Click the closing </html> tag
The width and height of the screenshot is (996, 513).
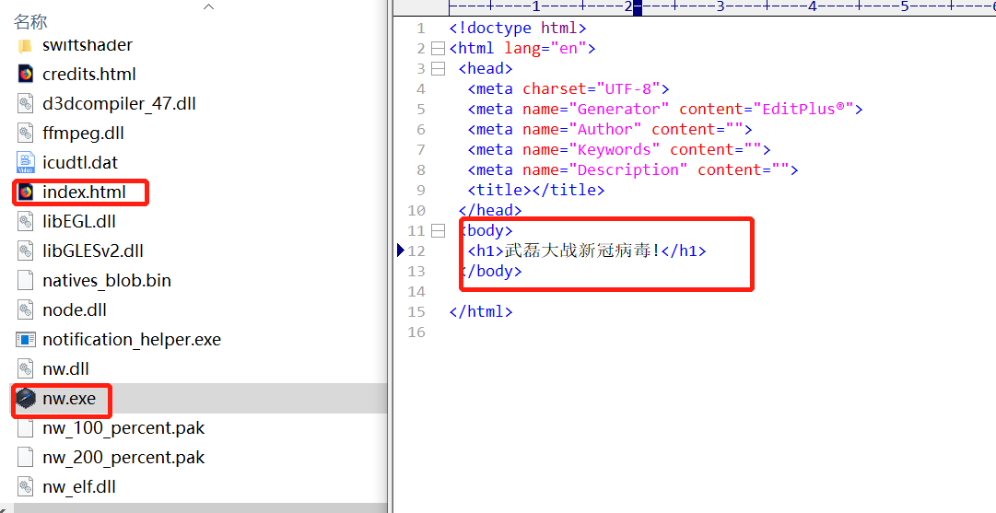pyautogui.click(x=480, y=311)
